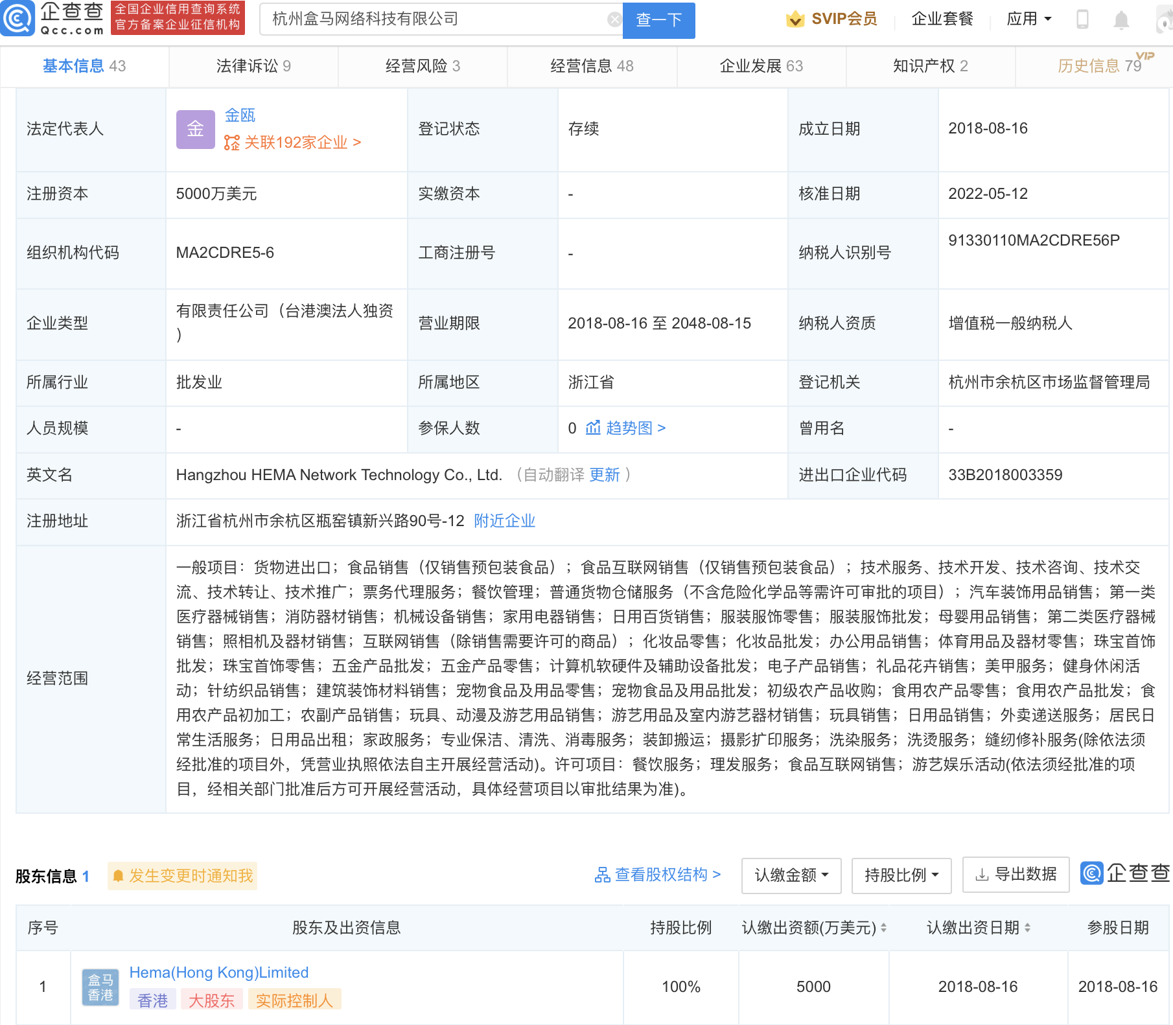
Task: Click the related companies network icon
Action: (231, 143)
